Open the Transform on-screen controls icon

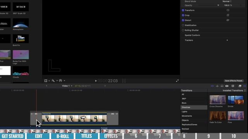point(228,10)
